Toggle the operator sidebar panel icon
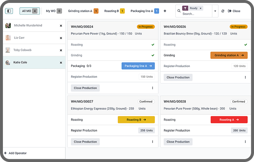The height and width of the screenshot is (162, 254). click(x=9, y=11)
